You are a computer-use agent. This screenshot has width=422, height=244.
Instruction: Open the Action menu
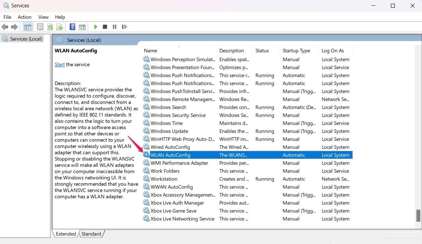pos(24,17)
